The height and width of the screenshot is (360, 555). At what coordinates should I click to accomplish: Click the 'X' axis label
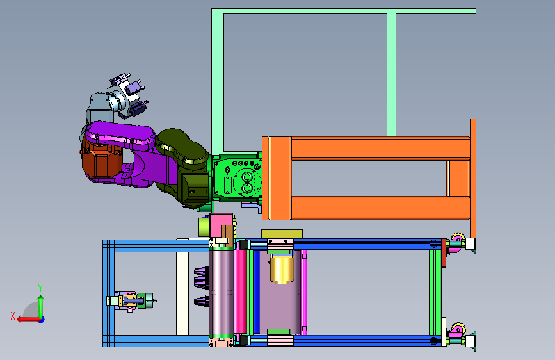[x=13, y=316]
